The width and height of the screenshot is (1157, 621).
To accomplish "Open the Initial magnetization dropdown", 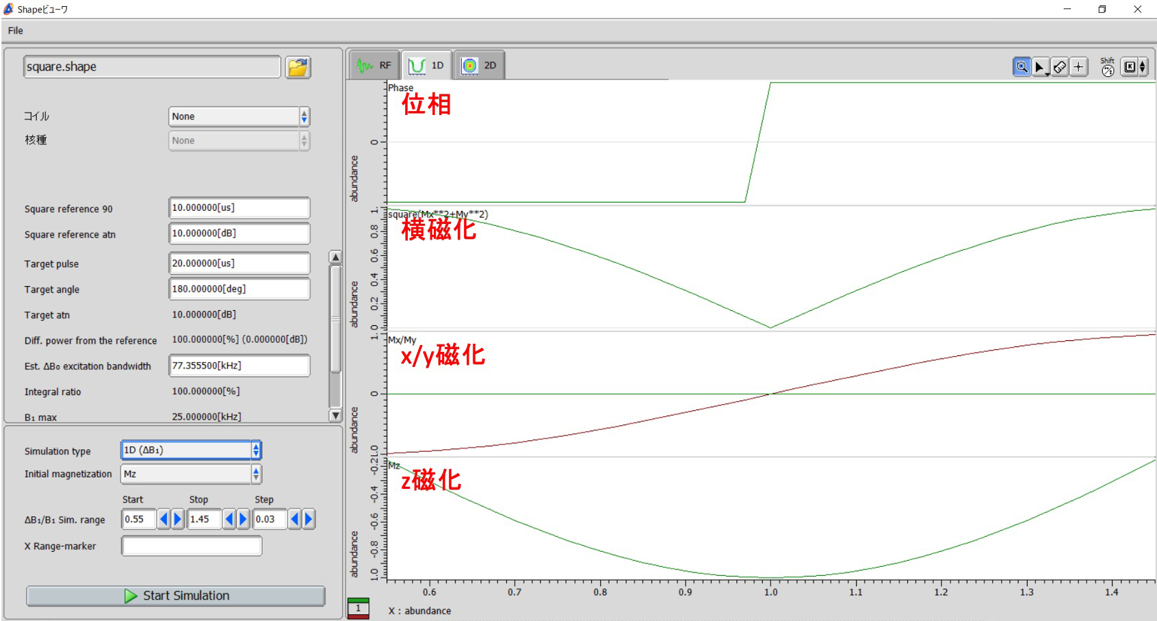I will pyautogui.click(x=191, y=474).
